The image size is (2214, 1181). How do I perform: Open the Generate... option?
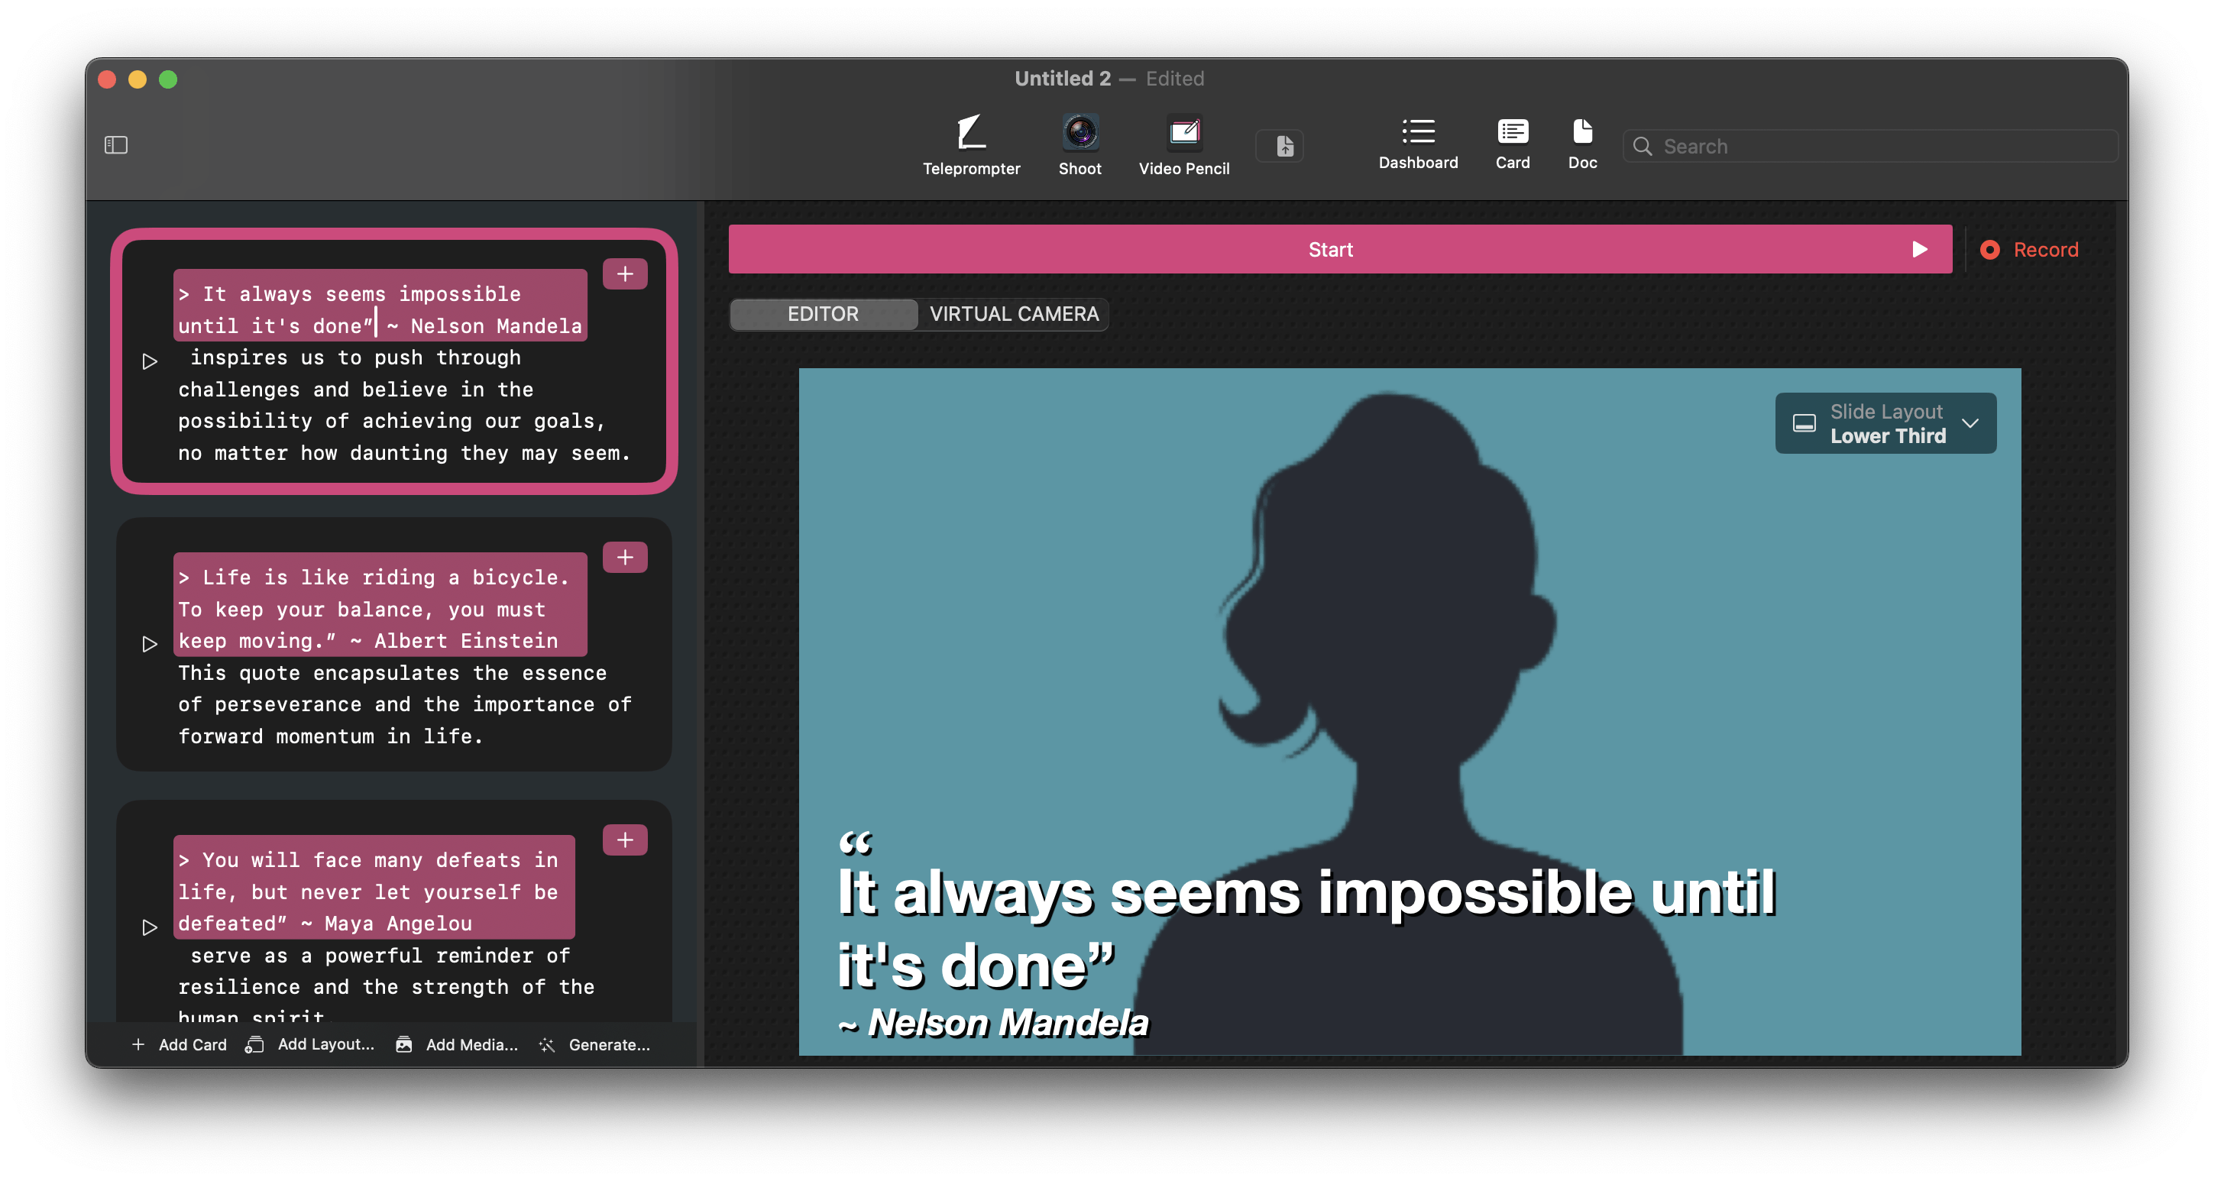[594, 1044]
